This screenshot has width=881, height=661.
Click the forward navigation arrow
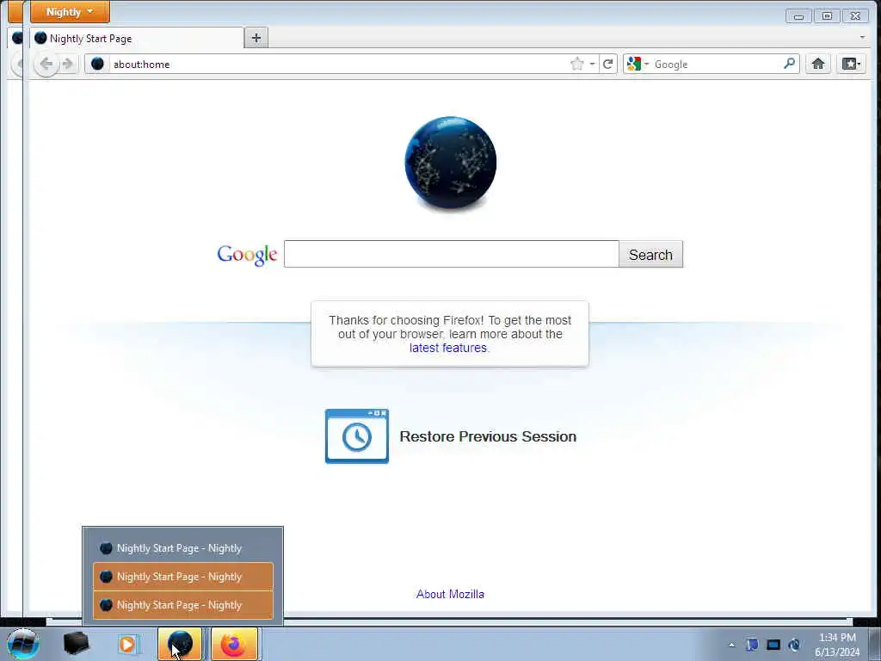tap(68, 64)
